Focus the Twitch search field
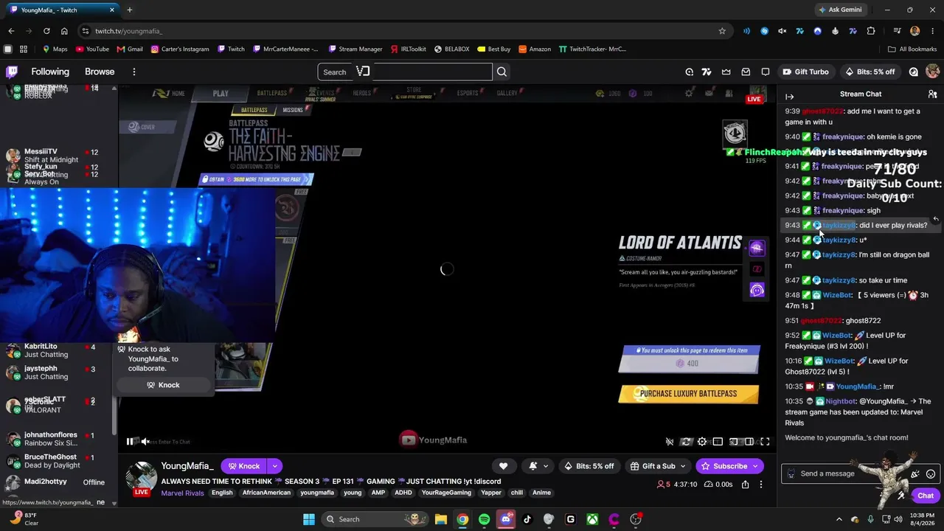 pos(405,72)
